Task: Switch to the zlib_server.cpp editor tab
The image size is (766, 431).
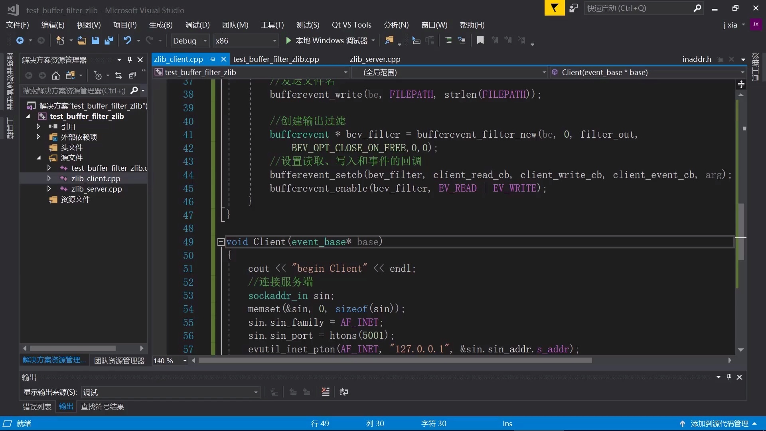Action: [x=375, y=59]
